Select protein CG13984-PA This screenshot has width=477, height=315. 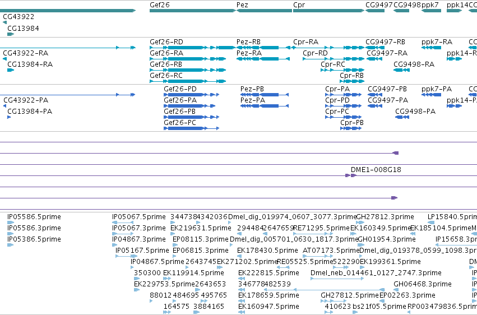point(30,112)
